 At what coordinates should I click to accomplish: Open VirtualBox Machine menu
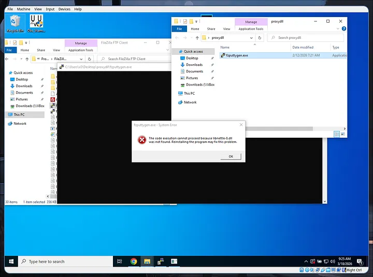[23, 9]
